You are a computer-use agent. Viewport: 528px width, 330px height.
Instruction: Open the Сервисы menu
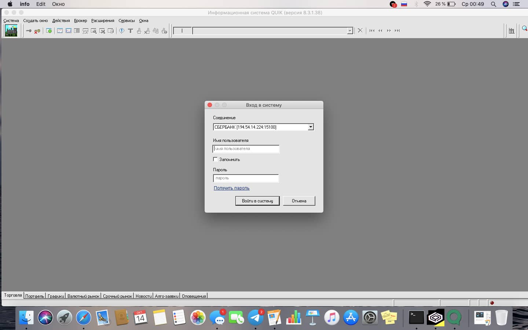point(126,21)
